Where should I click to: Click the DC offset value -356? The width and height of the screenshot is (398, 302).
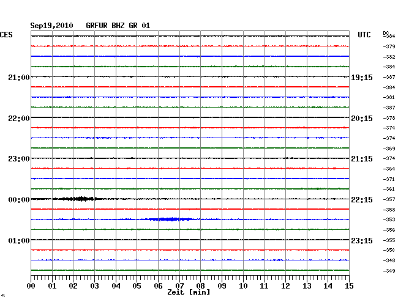click(x=389, y=230)
